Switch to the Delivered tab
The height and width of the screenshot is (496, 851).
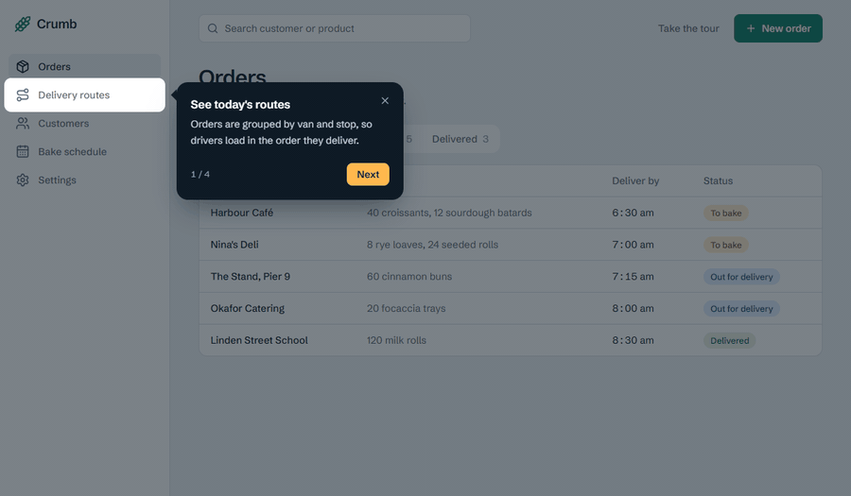tap(460, 139)
